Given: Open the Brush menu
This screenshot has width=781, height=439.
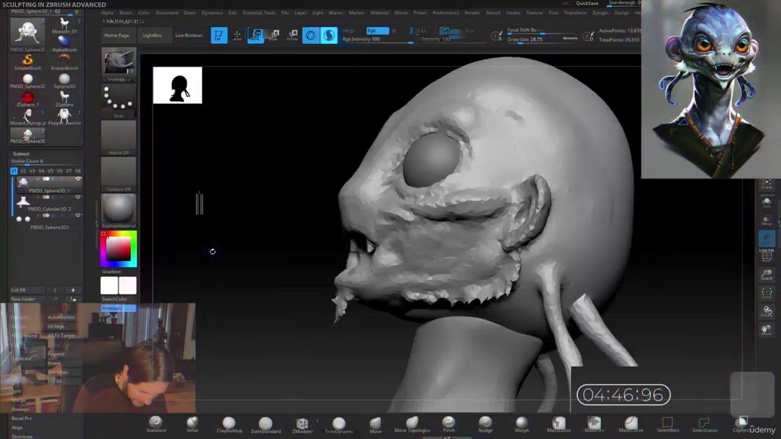Looking at the screenshot, I should (x=126, y=13).
